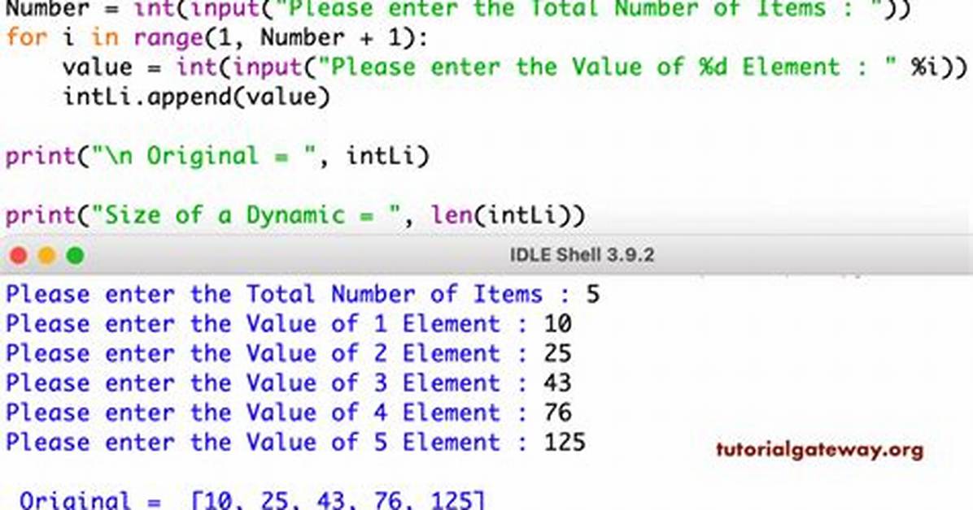Click the Original = [10, 25, 43, 76, 125] output
973x510 pixels.
pos(252,499)
